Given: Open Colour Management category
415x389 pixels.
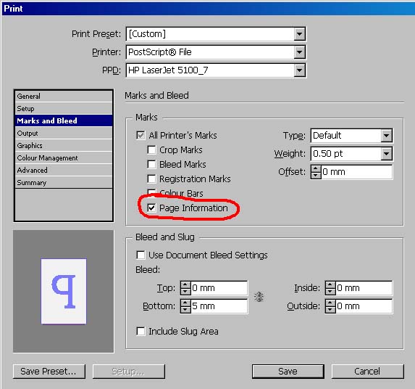Looking at the screenshot, I should [64, 157].
